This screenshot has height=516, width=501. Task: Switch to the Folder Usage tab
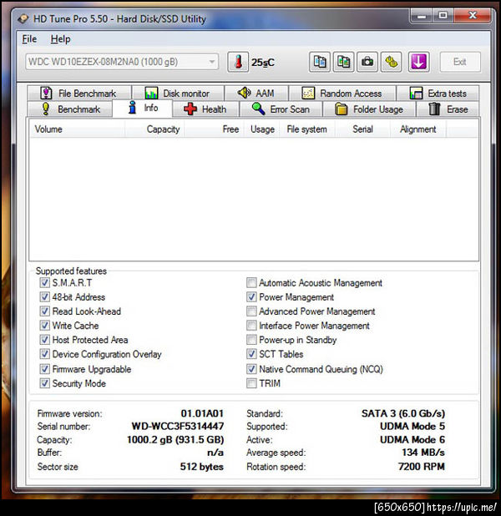tap(369, 109)
